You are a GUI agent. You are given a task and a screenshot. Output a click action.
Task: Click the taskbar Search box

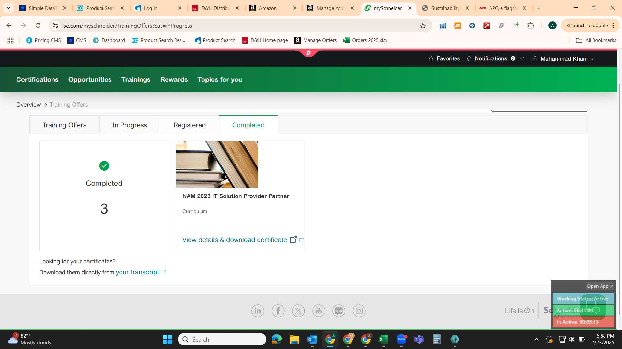[222, 339]
